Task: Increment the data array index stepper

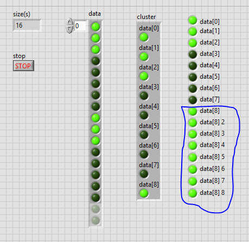Action: [x=69, y=22]
